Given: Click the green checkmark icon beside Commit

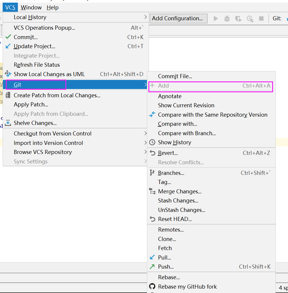Looking at the screenshot, I should 8,37.
